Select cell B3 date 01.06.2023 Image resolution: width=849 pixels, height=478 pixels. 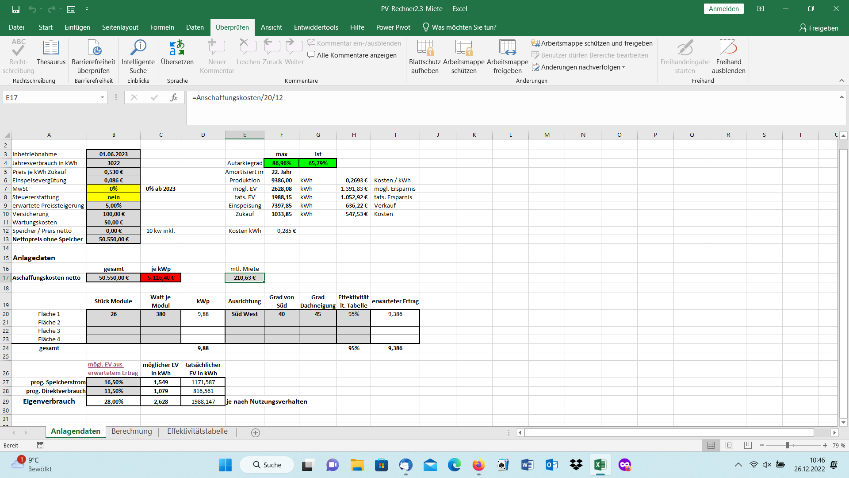[x=114, y=154]
